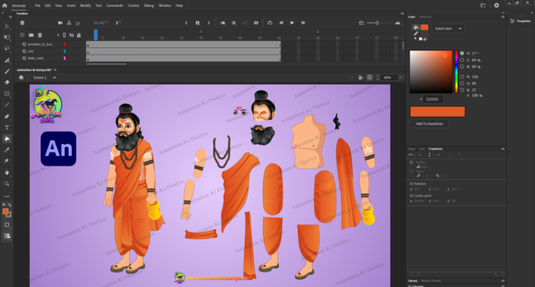The height and width of the screenshot is (287, 535).
Task: Click the Loop playback icon
Action: click(270, 23)
